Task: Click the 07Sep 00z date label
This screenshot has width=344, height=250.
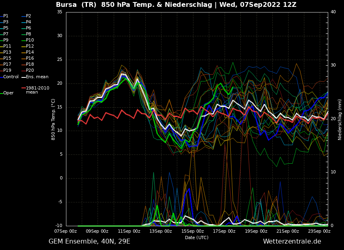Action: point(66,231)
